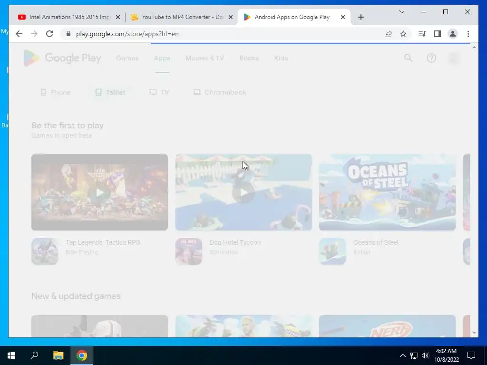Open the Windows Start menu

pos(11,355)
